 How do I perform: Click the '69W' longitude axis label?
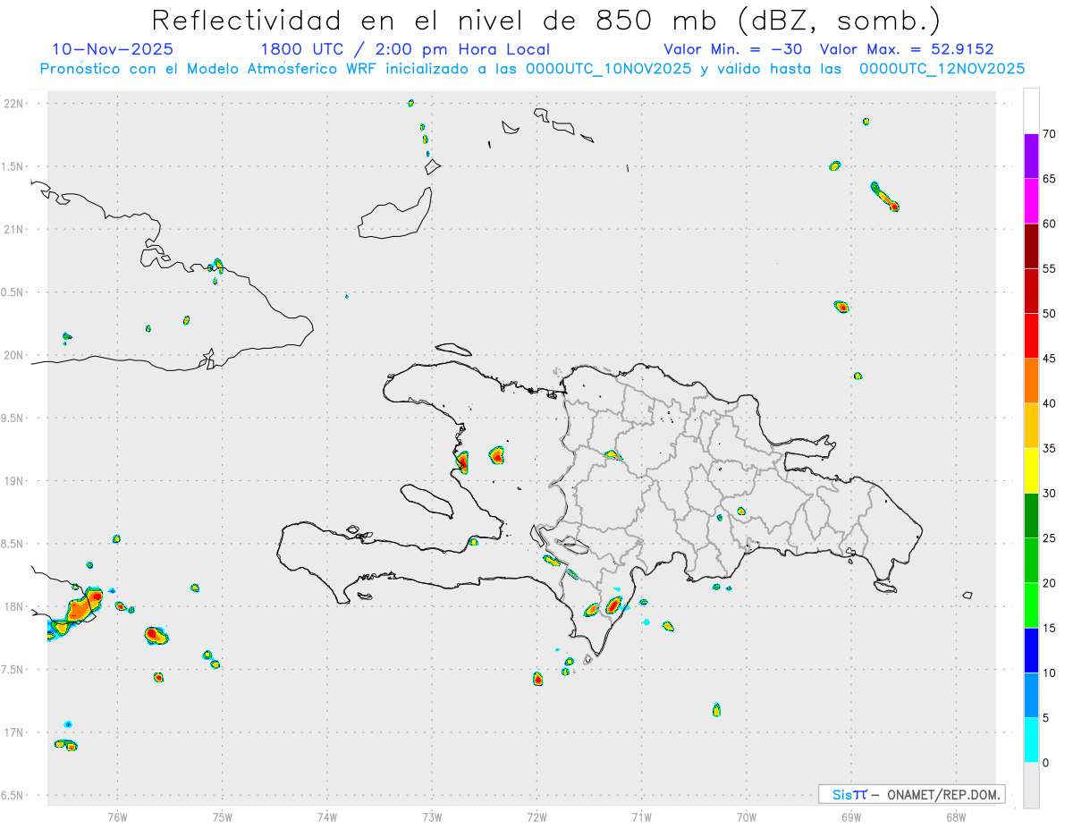851,816
